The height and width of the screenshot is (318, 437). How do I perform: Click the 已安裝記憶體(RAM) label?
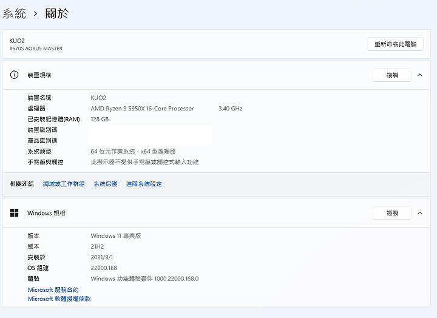click(53, 120)
